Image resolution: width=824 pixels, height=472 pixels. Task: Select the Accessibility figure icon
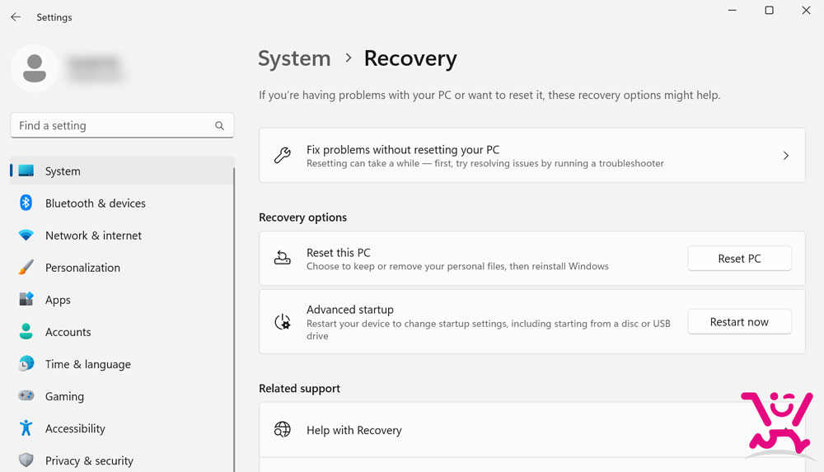coord(26,428)
